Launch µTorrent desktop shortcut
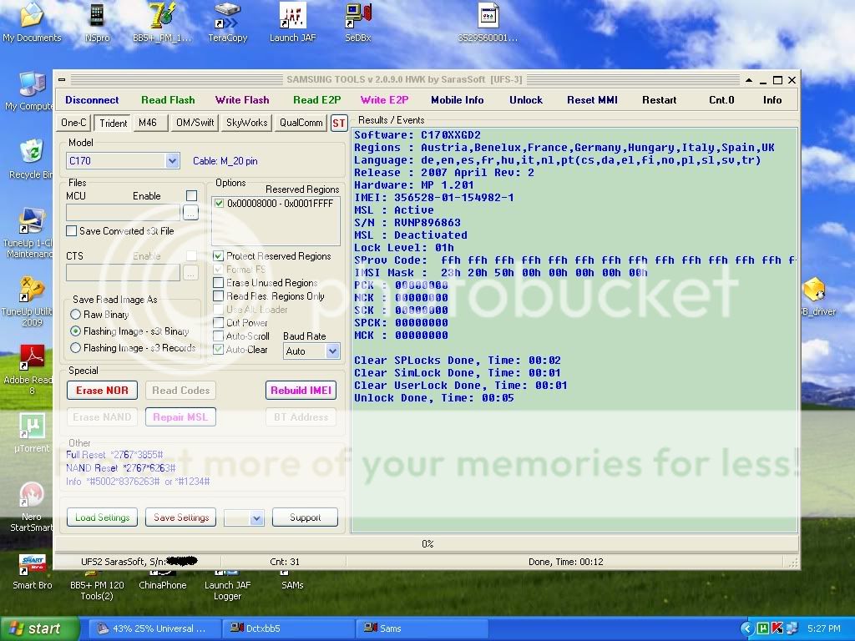 (x=32, y=433)
